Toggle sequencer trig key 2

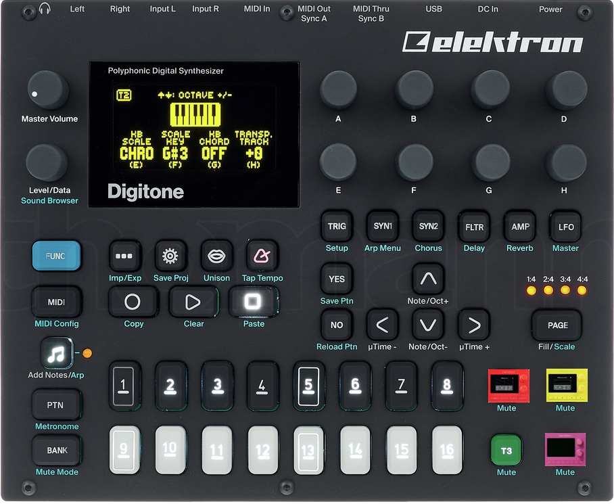pos(170,386)
